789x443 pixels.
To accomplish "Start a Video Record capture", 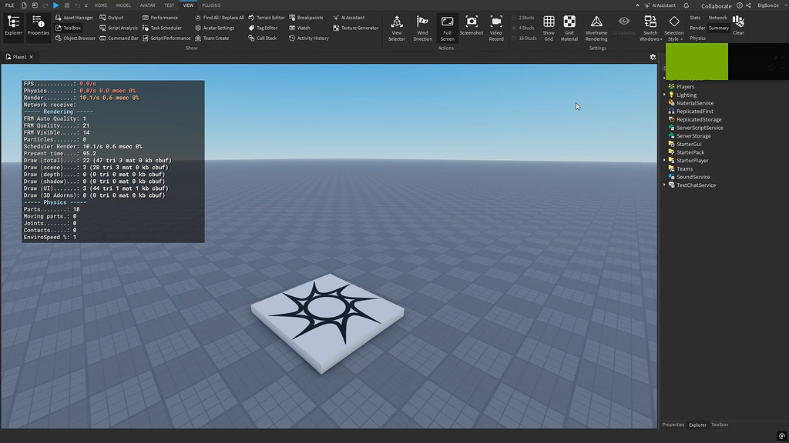I will coord(495,28).
